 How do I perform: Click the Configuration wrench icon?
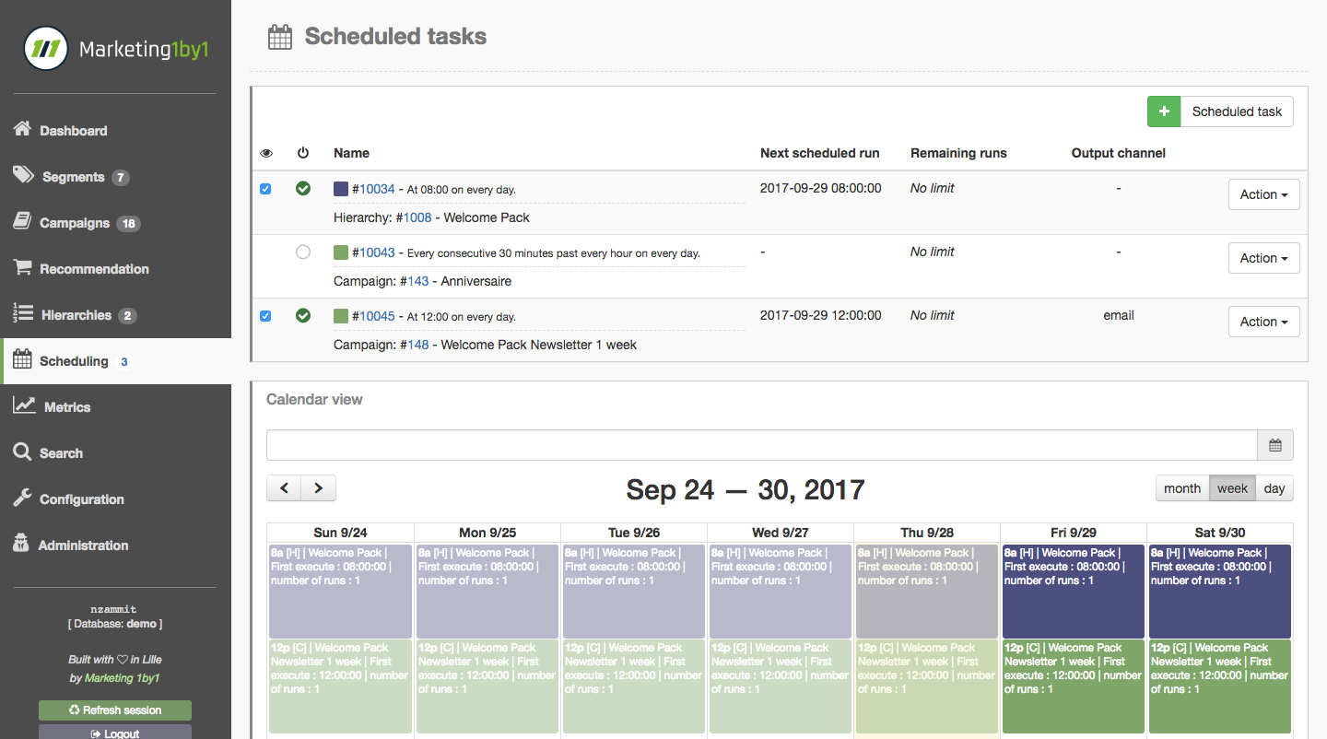pos(23,499)
